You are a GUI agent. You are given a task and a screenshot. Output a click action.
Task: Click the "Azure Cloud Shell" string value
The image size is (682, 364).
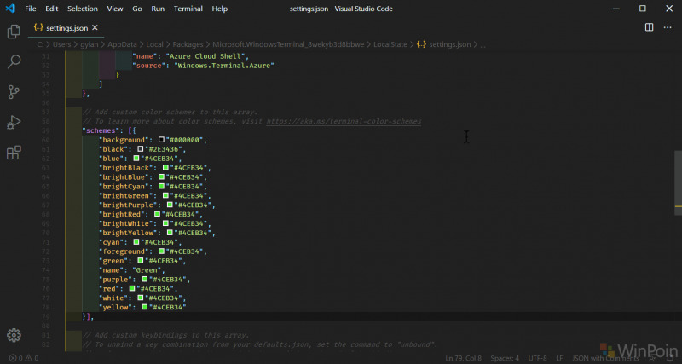coord(205,56)
